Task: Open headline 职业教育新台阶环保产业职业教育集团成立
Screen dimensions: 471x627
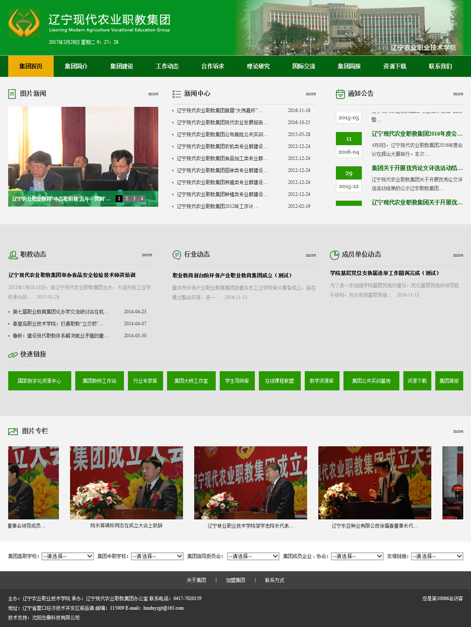Action: tap(232, 276)
